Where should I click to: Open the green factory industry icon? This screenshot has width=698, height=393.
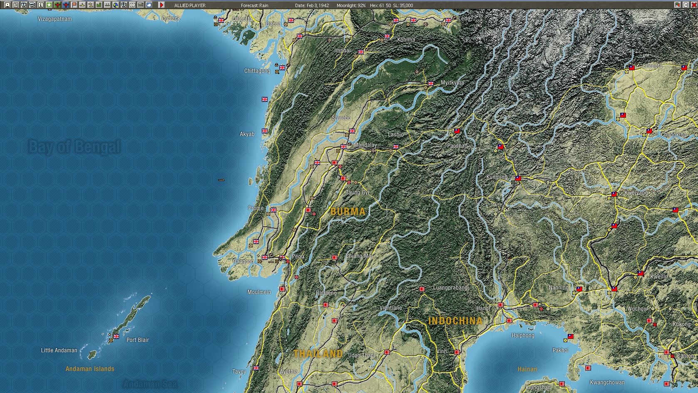tap(99, 5)
